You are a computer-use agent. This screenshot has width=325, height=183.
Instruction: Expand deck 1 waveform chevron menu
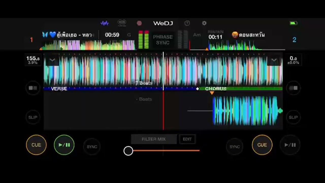[x=52, y=60]
